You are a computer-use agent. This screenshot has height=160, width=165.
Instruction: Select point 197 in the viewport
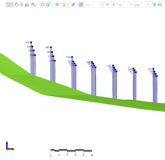(x=31, y=42)
